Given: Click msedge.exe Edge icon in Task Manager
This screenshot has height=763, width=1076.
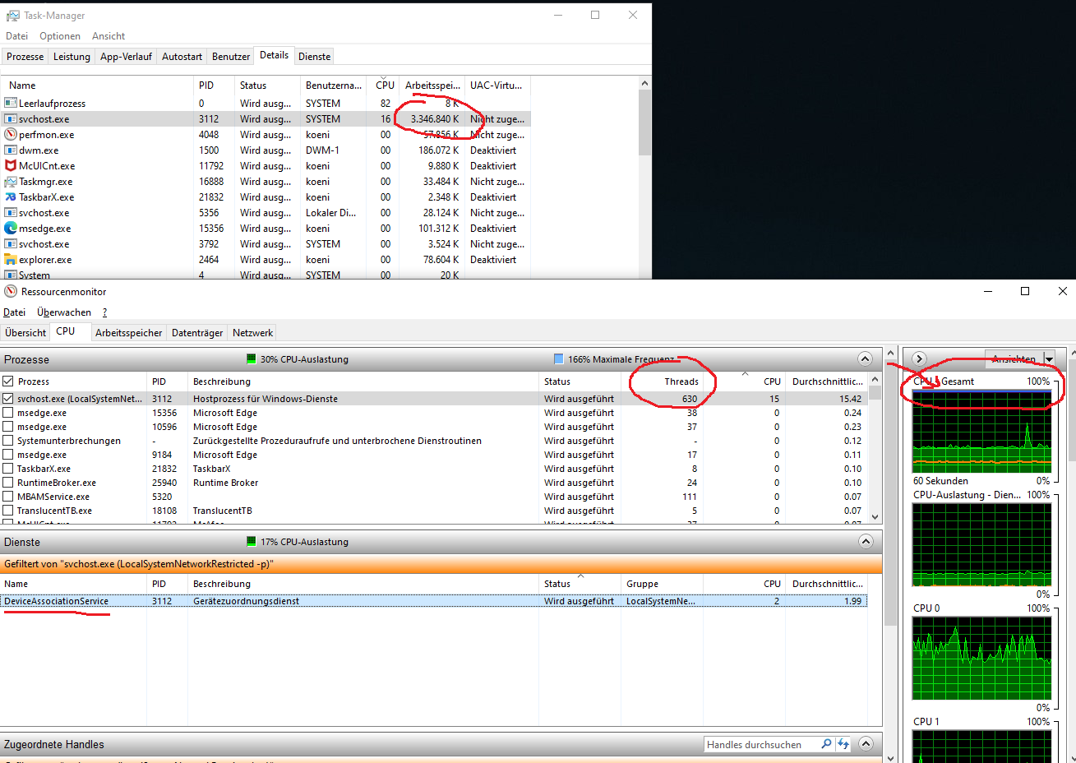Looking at the screenshot, I should pyautogui.click(x=11, y=229).
